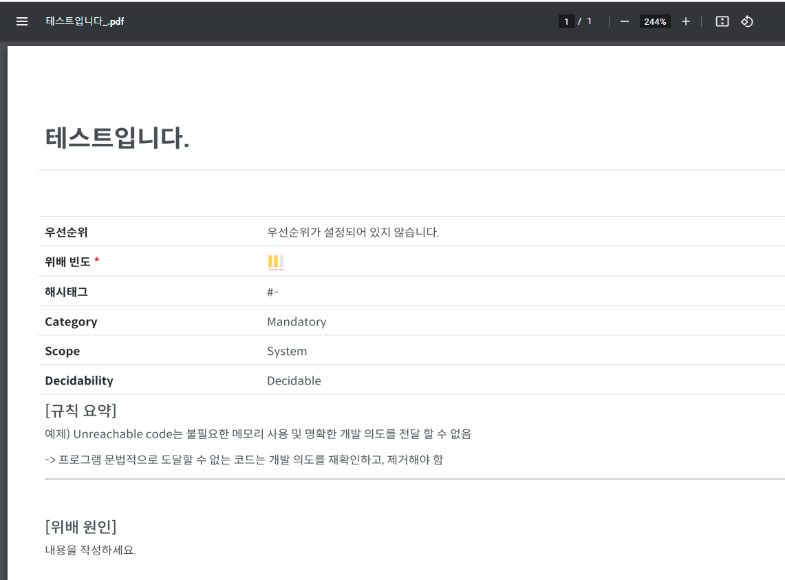Click the 우선순위 row label
785x580 pixels.
[66, 232]
